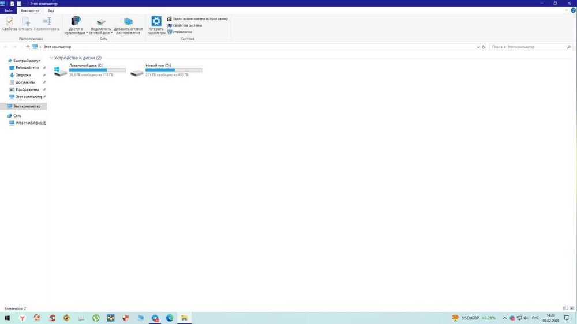
Task: Switch to the details view in the status bar
Action: [x=565, y=308]
